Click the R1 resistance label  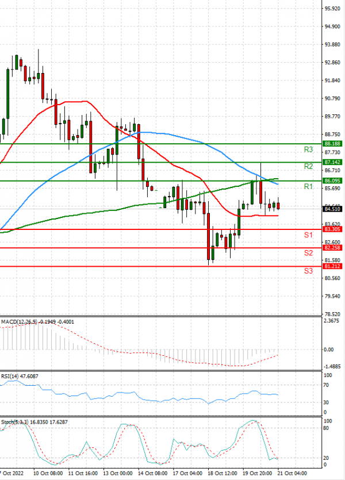(308, 186)
